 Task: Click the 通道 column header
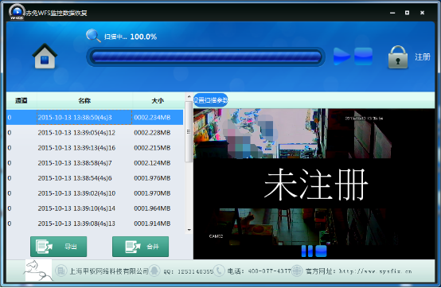coord(21,100)
